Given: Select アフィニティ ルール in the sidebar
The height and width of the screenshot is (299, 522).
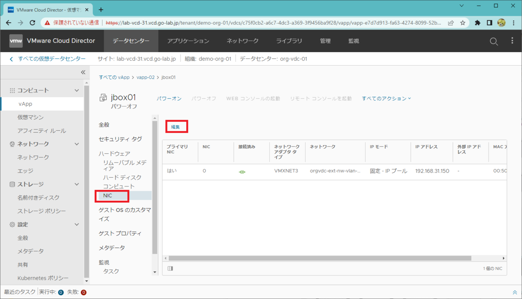Looking at the screenshot, I should tap(42, 131).
